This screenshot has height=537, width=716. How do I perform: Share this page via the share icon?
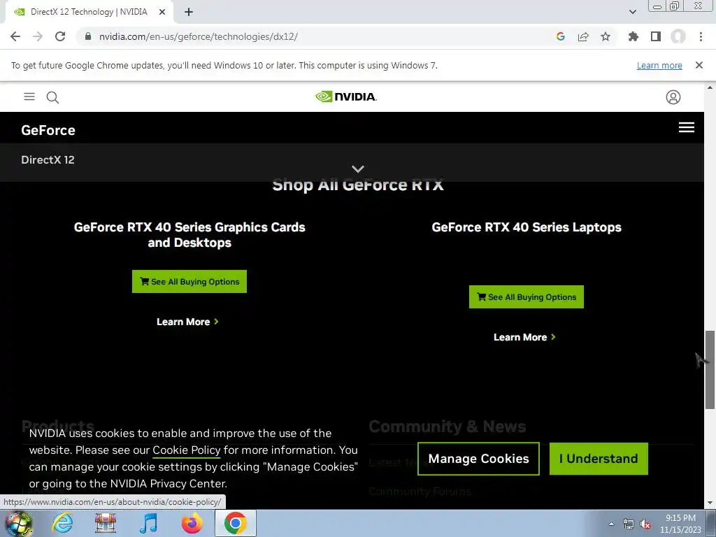click(x=583, y=36)
